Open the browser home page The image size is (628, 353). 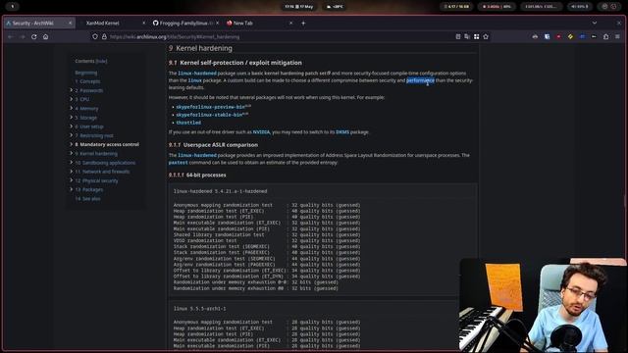(46, 37)
